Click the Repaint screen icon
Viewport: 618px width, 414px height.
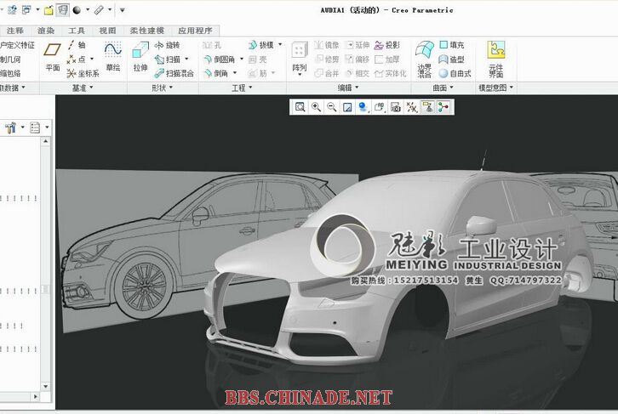click(x=347, y=107)
